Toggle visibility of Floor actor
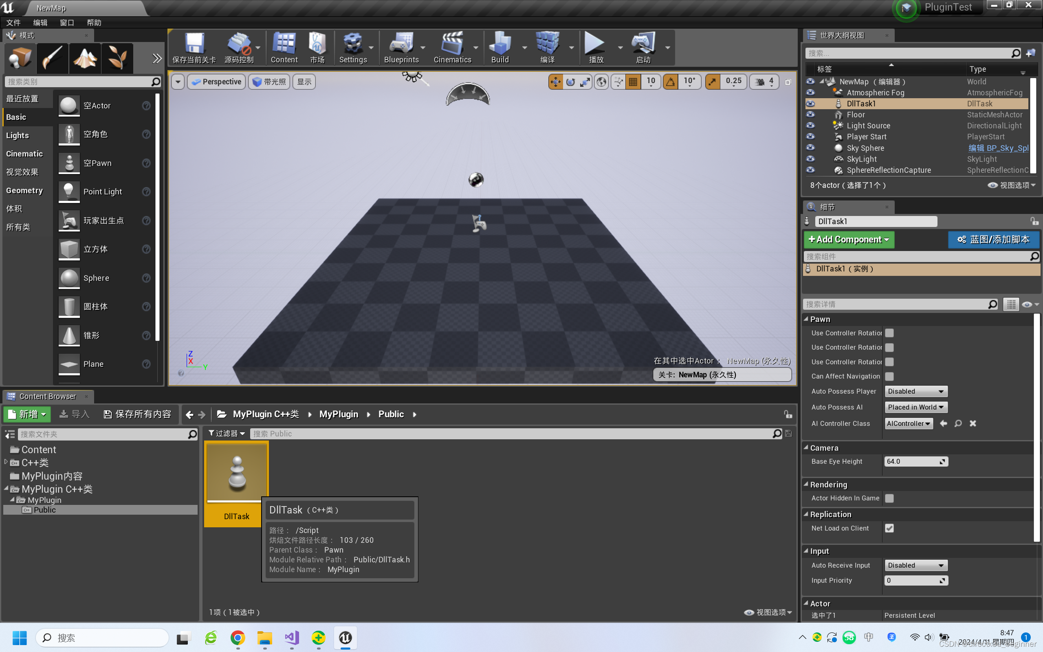 pos(810,114)
